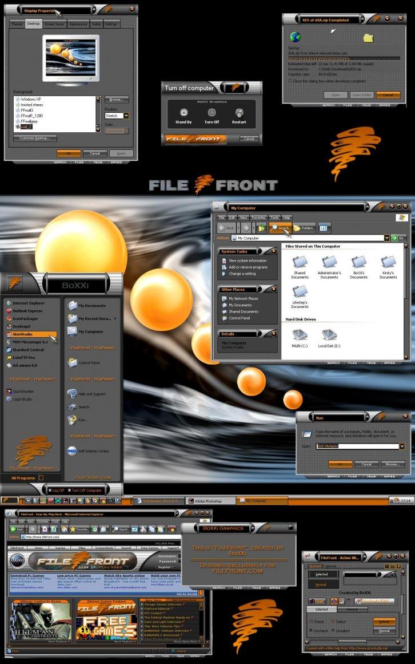
Task: Click Back in Internet Explorer toolbar
Action: pos(17,529)
